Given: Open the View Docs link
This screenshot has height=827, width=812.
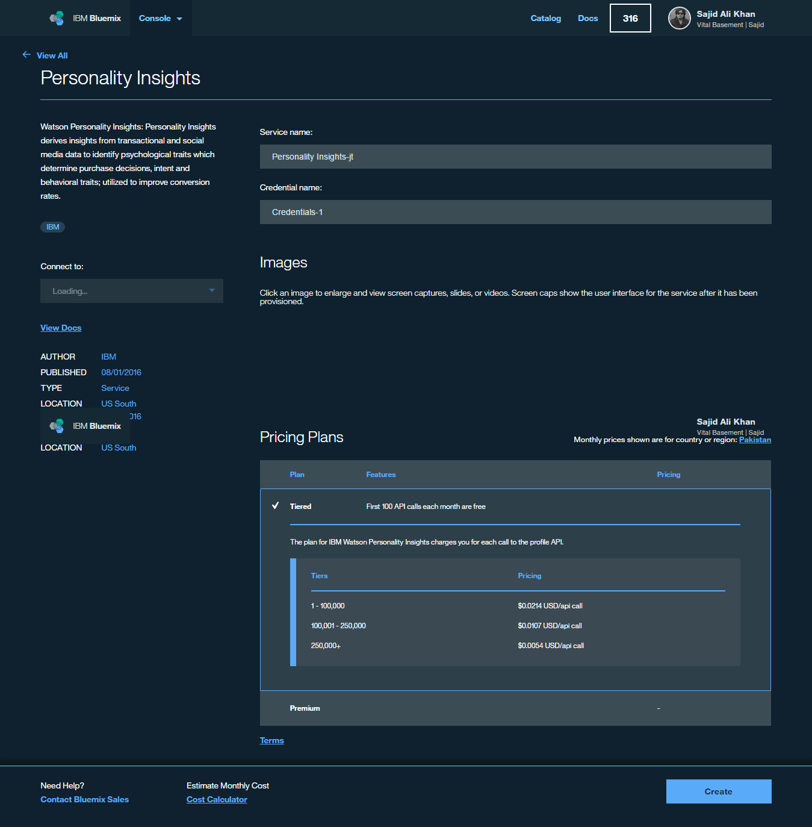Looking at the screenshot, I should (61, 328).
